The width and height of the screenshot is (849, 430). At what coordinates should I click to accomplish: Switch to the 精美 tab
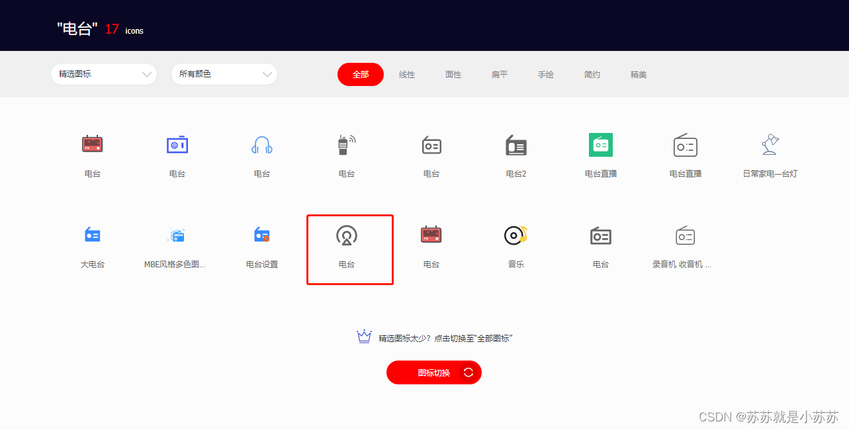click(x=639, y=75)
